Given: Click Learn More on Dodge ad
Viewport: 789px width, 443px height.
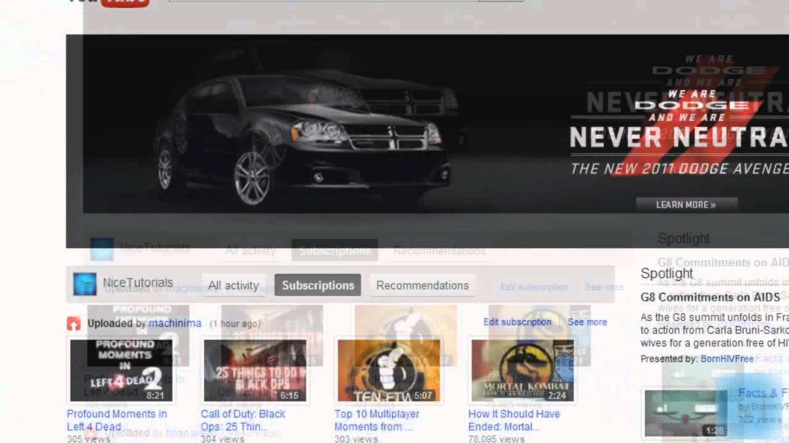Looking at the screenshot, I should pyautogui.click(x=686, y=205).
